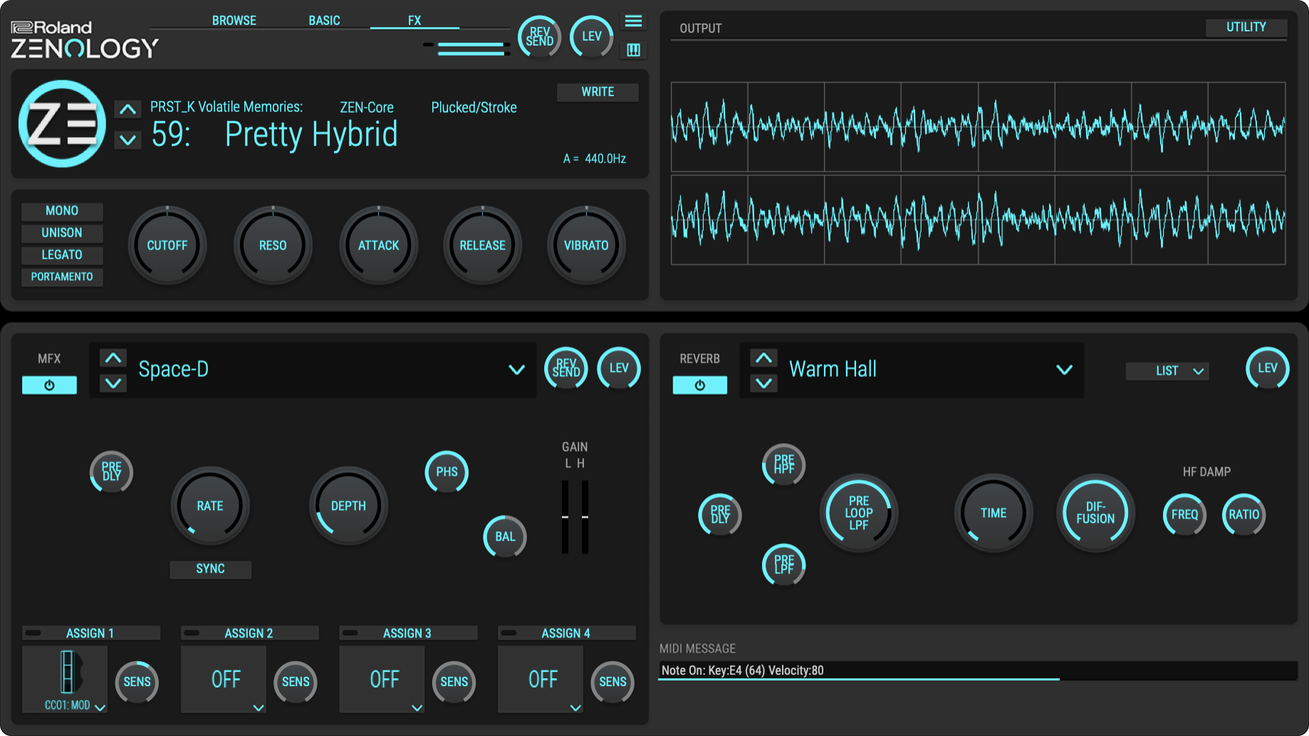Image resolution: width=1309 pixels, height=736 pixels.
Task: Click the MIDI MESSAGE note readout
Action: click(x=978, y=670)
